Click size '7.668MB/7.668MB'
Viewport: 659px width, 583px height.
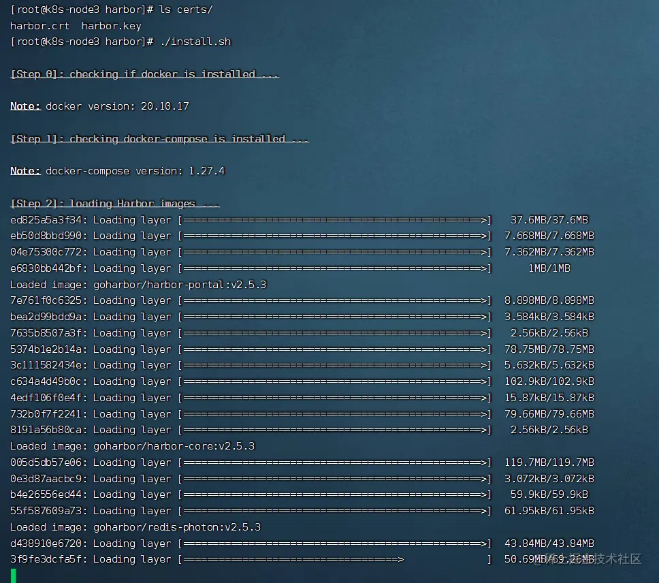pyautogui.click(x=549, y=236)
